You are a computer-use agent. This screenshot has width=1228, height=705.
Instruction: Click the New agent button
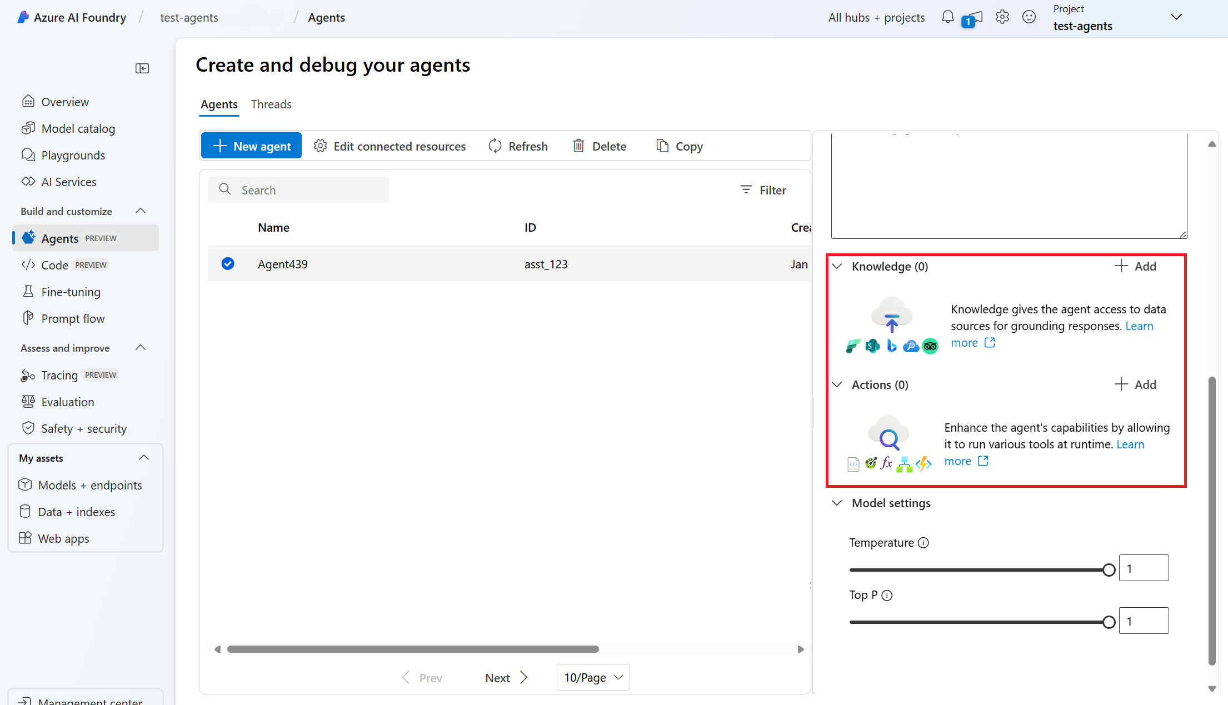[x=251, y=146]
